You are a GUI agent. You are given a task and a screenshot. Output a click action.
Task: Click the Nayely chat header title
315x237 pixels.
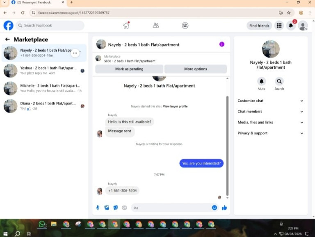144,45
